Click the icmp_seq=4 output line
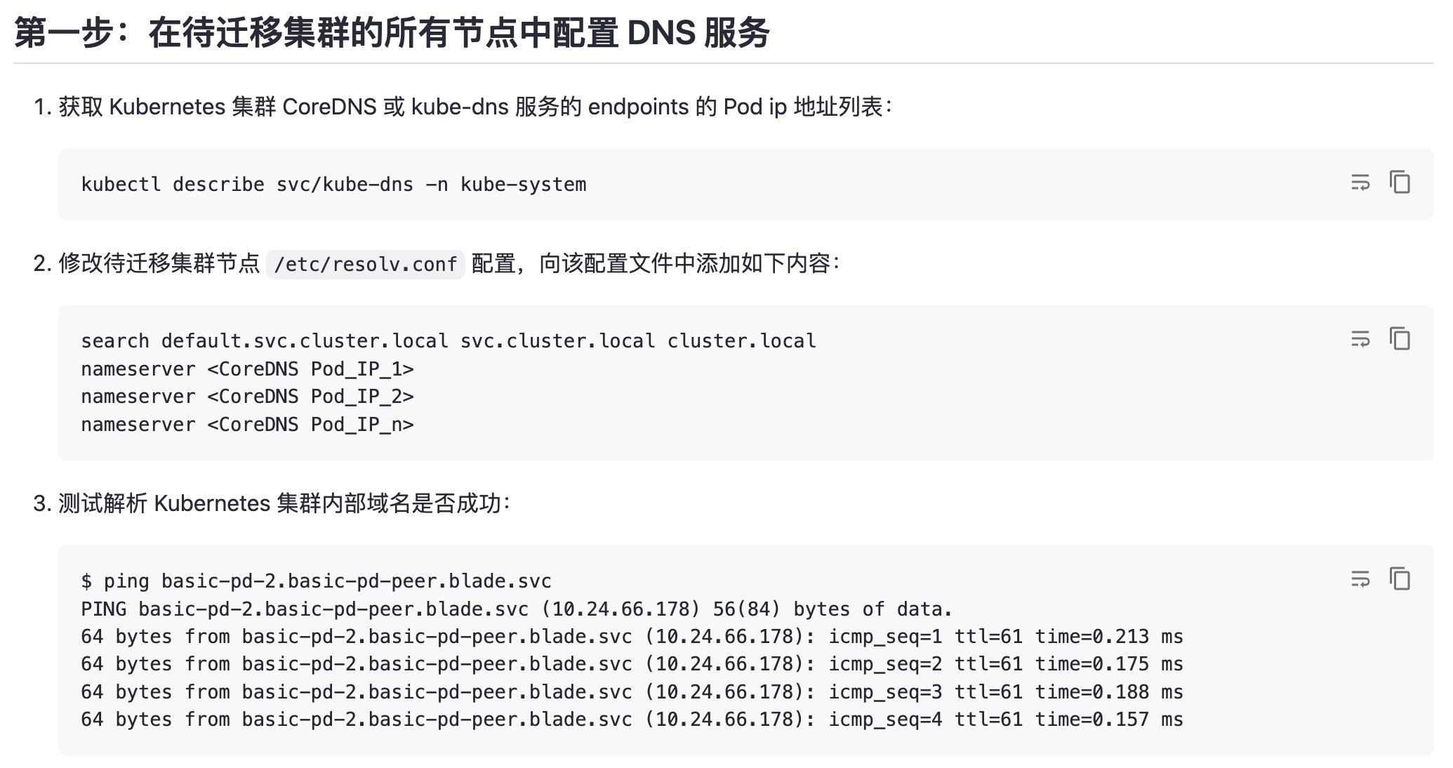Viewport: 1453px width, 768px height. click(x=632, y=720)
